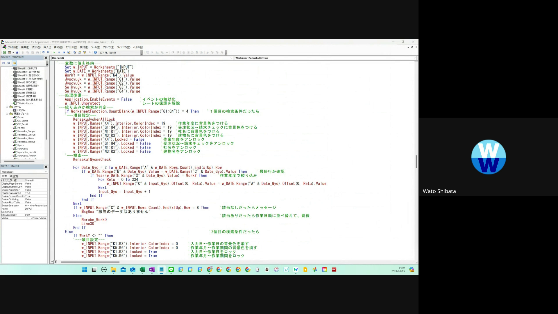Click the Run Sub (play) toolbar icon
This screenshot has width=558, height=314.
point(54,53)
